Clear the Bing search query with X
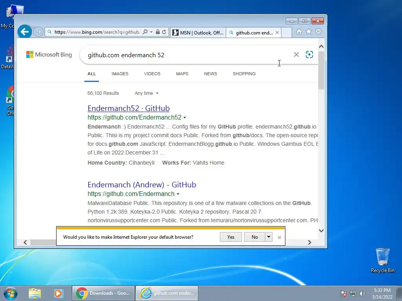Image resolution: width=402 pixels, height=301 pixels. 296,54
